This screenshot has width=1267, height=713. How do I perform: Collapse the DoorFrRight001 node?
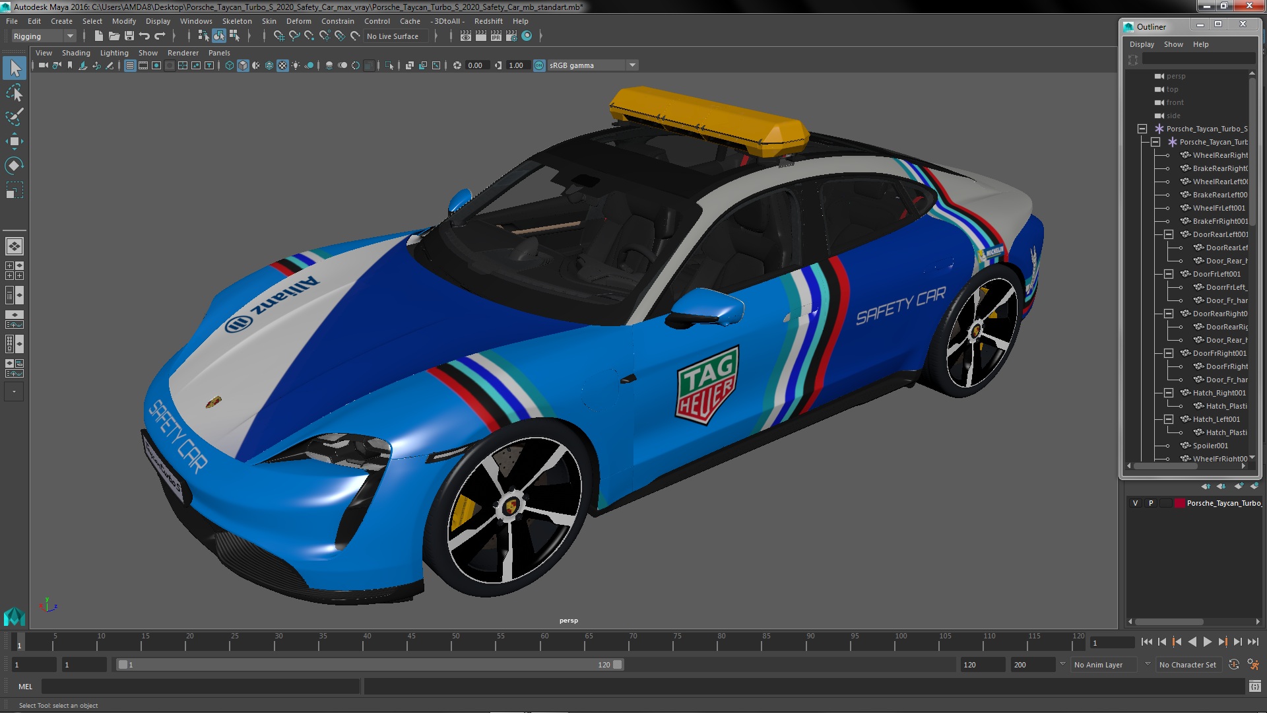(1169, 353)
